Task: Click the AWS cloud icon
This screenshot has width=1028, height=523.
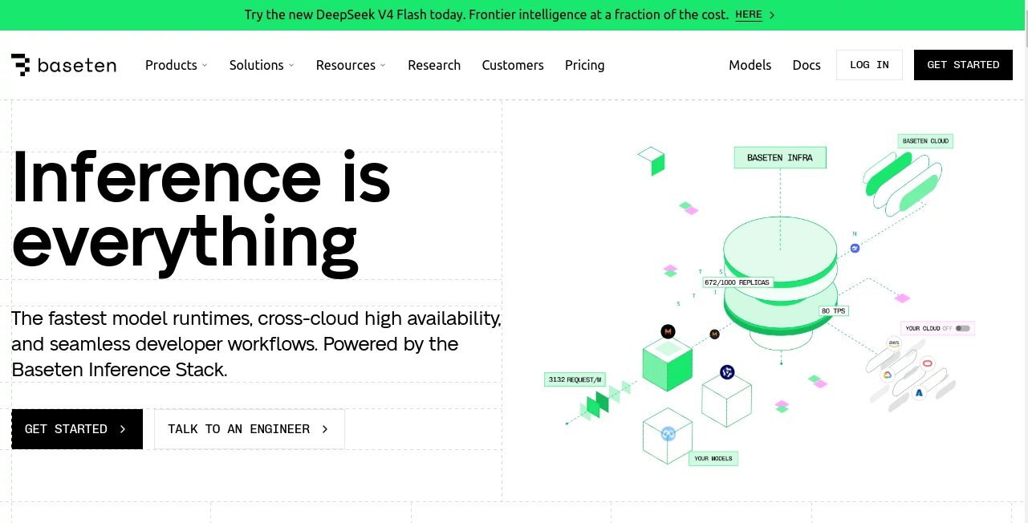Action: 894,343
